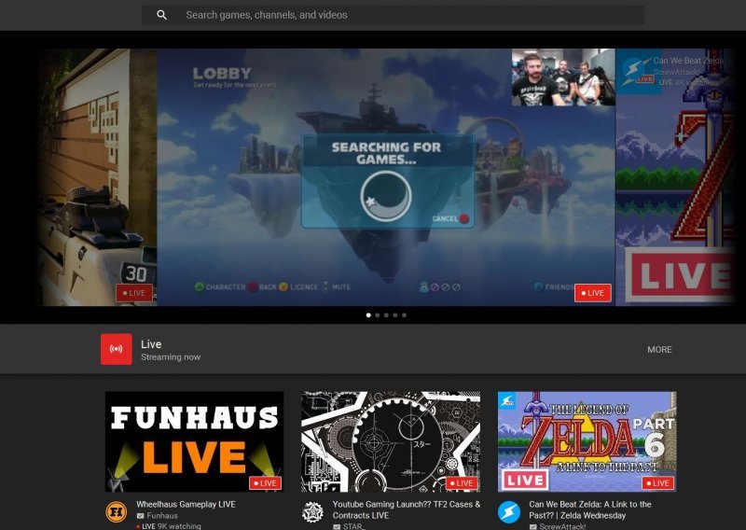Select the first carousel dot
The height and width of the screenshot is (530, 746).
(368, 315)
